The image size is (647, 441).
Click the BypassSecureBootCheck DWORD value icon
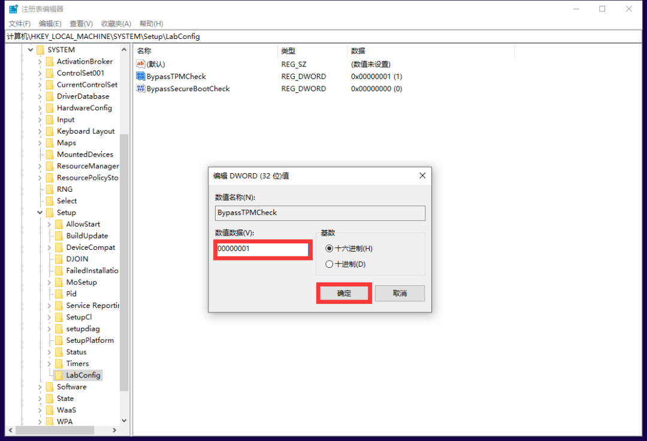point(141,89)
